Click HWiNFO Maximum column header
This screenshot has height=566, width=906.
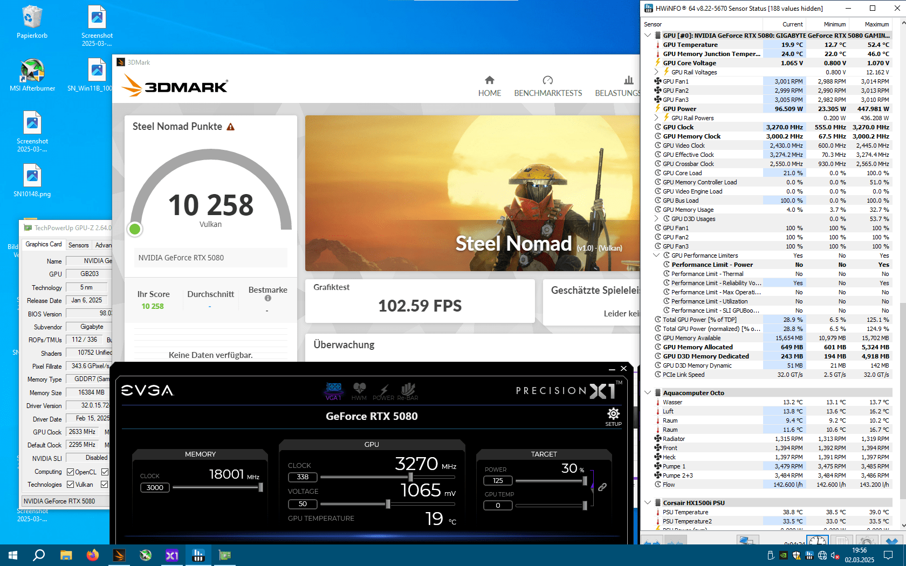coord(871,24)
